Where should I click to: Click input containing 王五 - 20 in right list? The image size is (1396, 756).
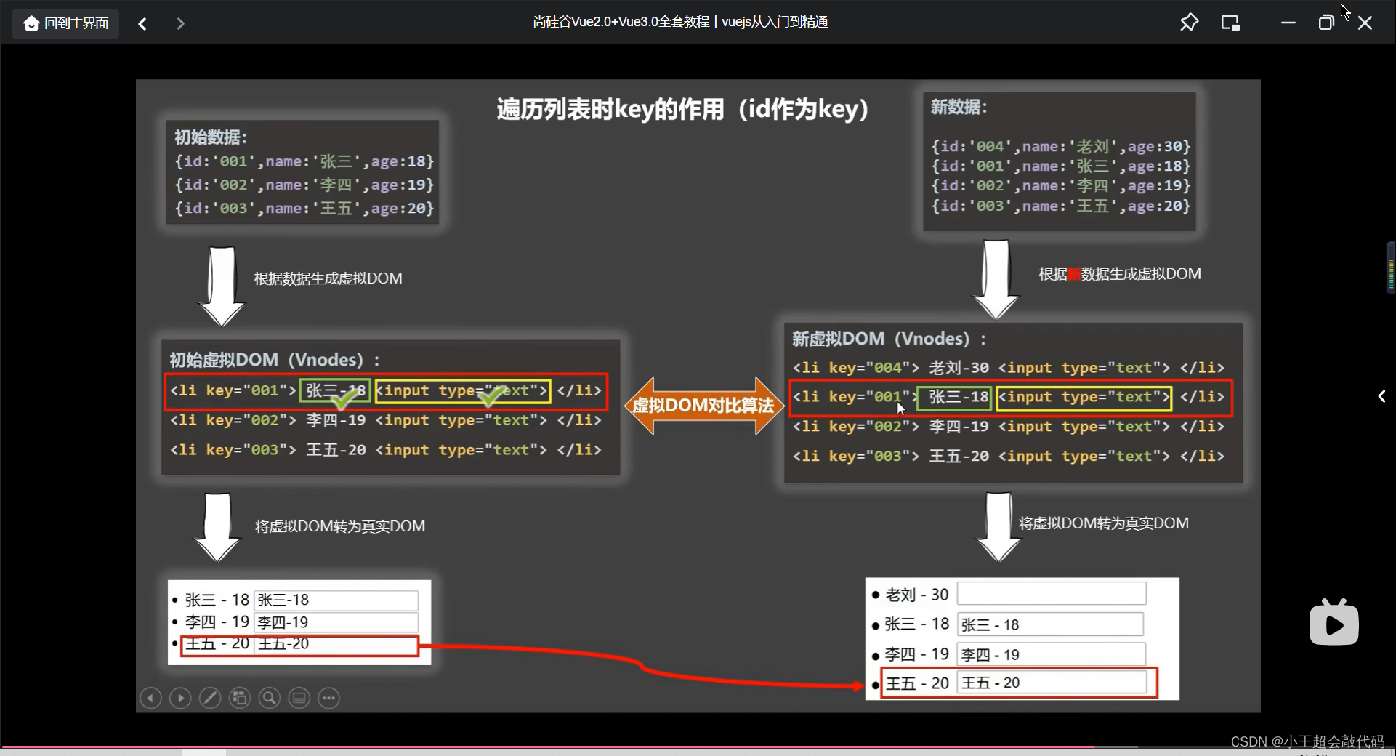point(1052,683)
